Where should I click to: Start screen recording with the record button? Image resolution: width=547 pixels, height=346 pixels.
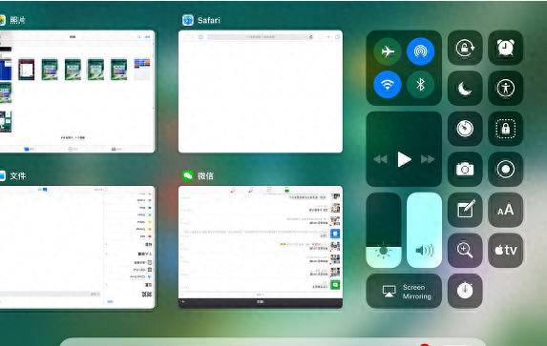point(506,169)
